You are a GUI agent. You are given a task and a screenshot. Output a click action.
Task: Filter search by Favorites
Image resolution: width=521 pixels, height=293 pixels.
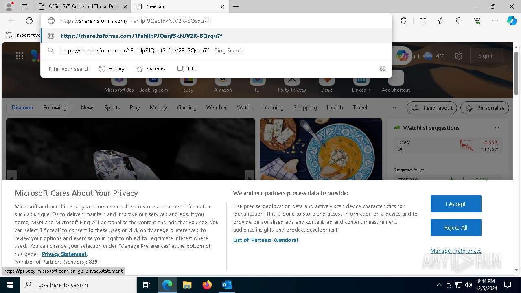pyautogui.click(x=151, y=69)
